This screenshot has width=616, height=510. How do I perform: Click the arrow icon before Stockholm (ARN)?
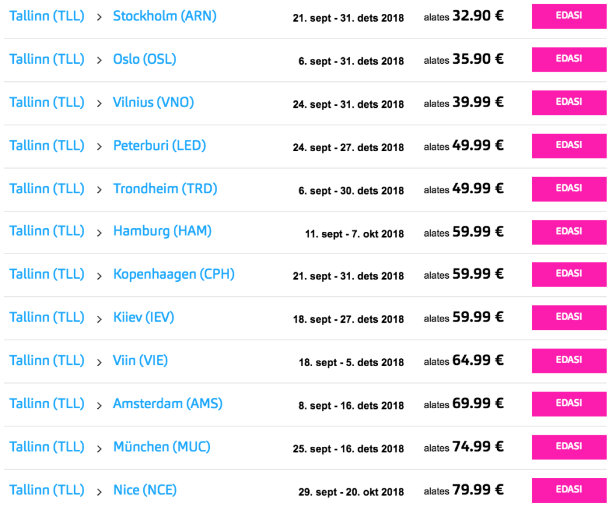coord(99,17)
